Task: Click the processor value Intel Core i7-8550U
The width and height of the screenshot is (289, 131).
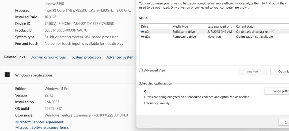Action: [88, 10]
